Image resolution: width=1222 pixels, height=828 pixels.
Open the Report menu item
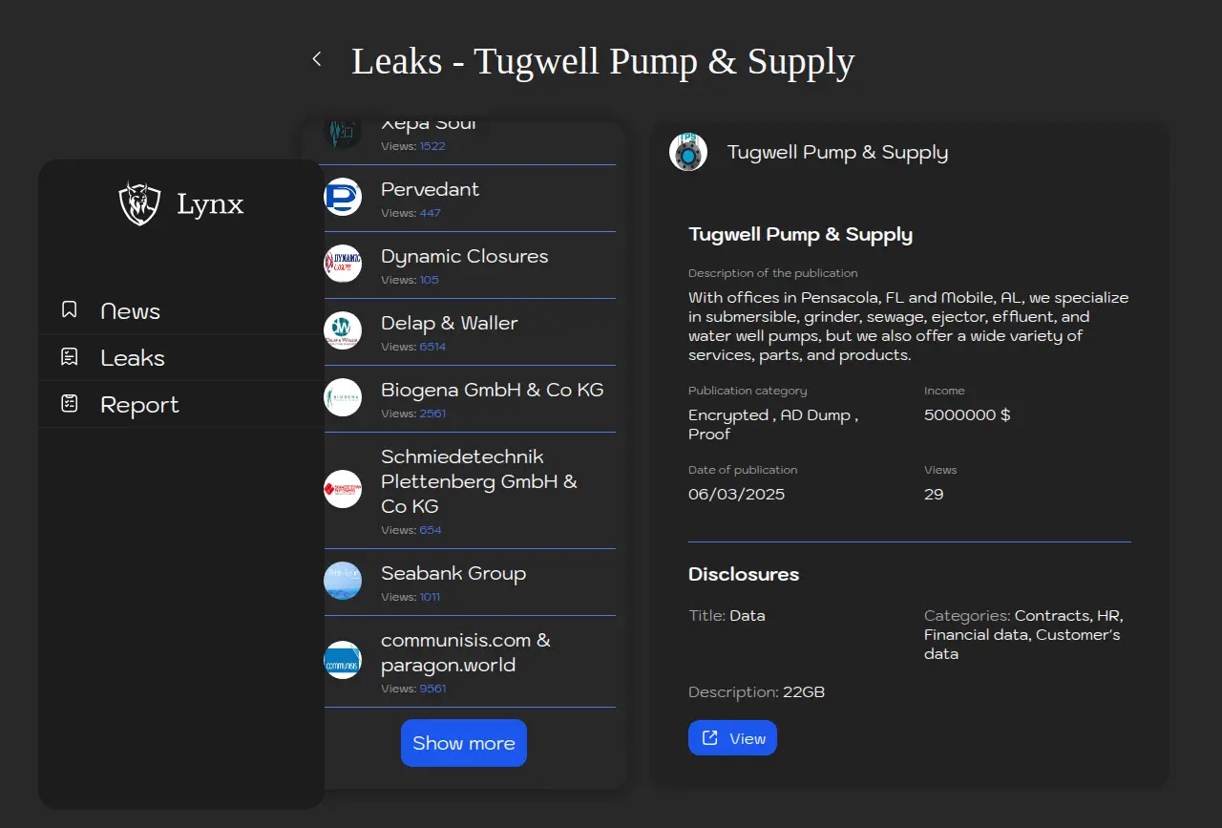coord(139,405)
